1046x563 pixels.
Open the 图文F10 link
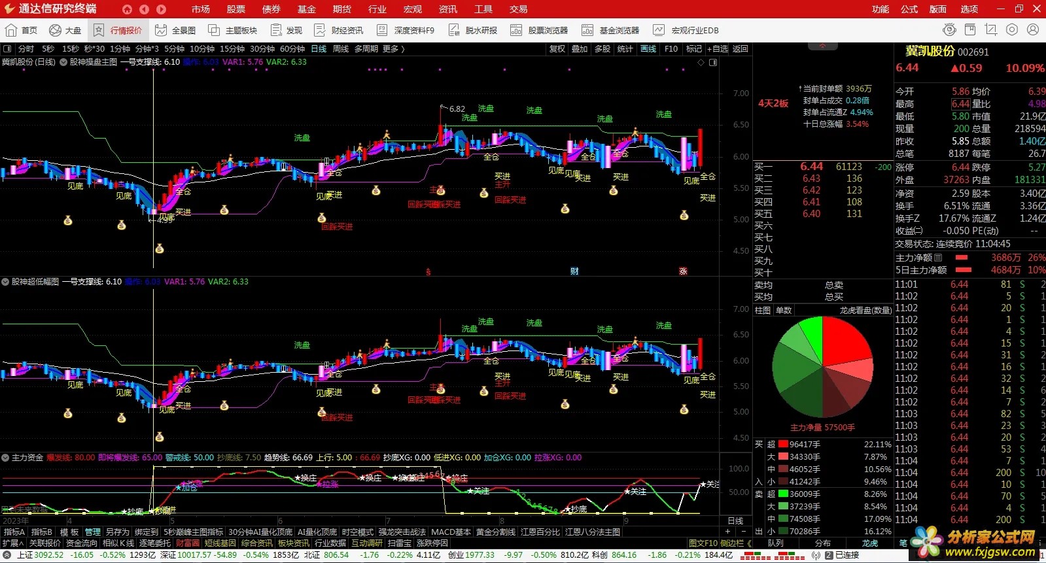coord(703,543)
